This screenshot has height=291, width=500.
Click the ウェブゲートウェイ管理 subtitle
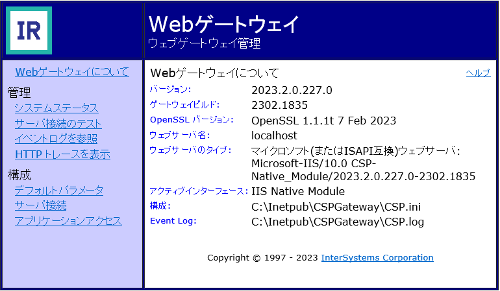205,44
